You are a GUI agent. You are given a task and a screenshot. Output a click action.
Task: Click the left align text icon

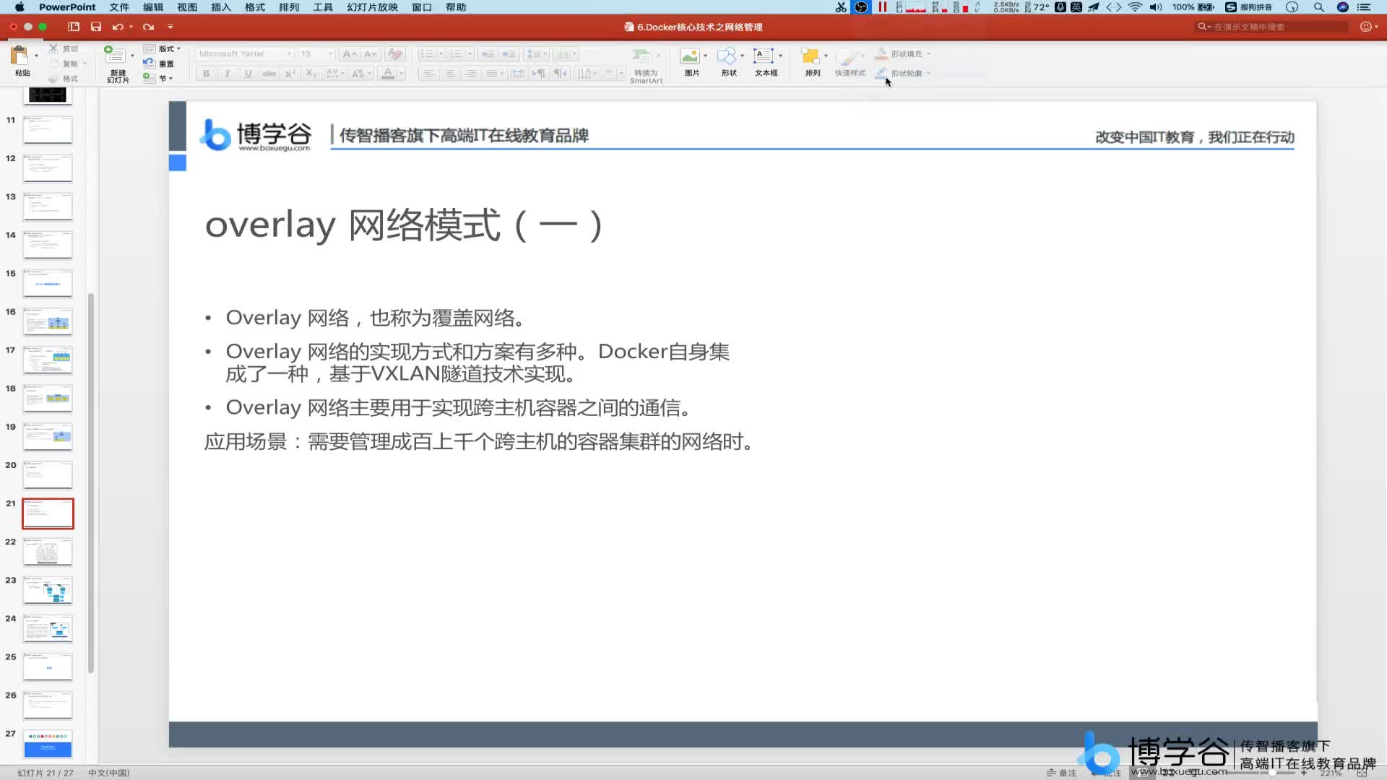428,74
